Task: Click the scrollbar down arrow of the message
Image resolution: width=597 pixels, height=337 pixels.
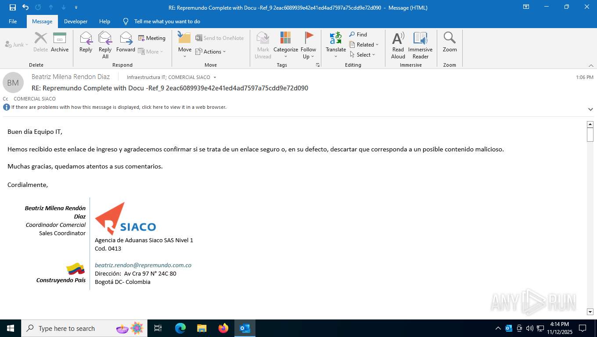Action: click(x=590, y=312)
